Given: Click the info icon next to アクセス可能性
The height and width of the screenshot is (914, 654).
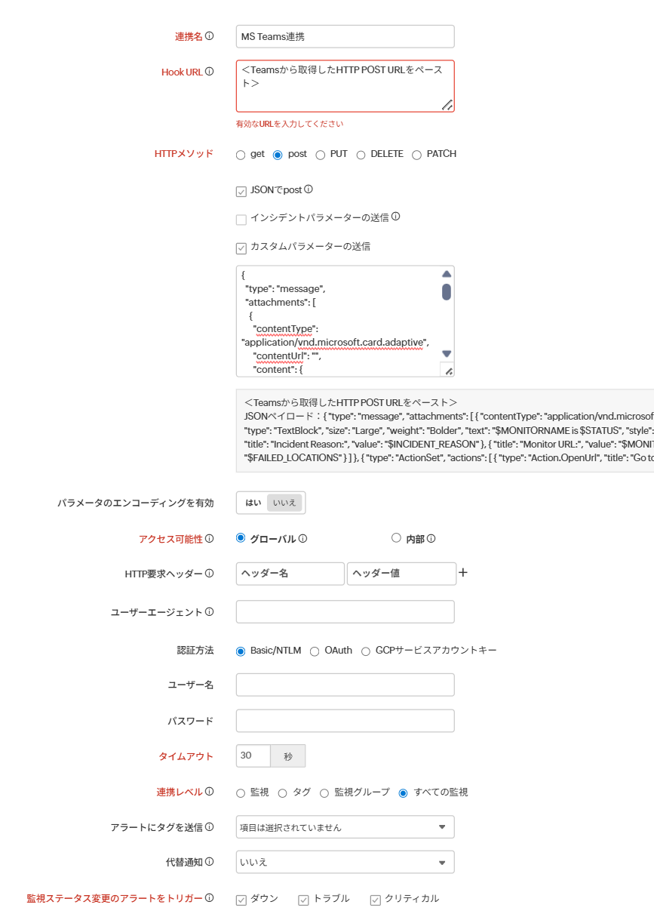Looking at the screenshot, I should coord(210,539).
